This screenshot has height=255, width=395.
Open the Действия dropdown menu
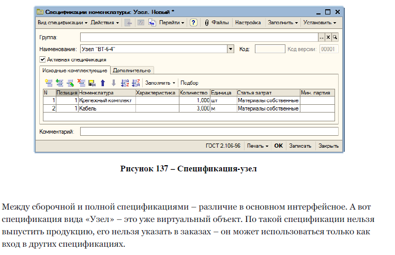coord(104,23)
